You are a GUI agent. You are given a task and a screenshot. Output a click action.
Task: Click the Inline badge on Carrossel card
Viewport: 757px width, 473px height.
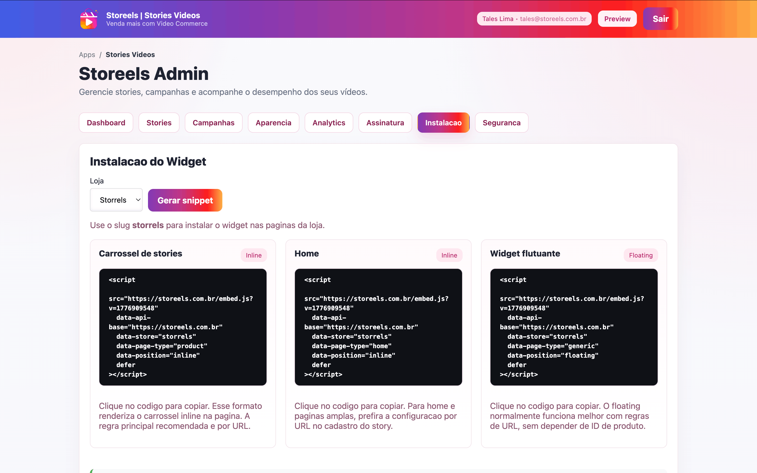click(253, 255)
